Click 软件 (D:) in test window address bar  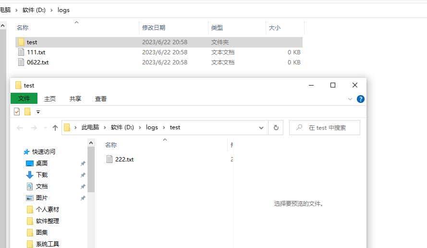(x=122, y=127)
